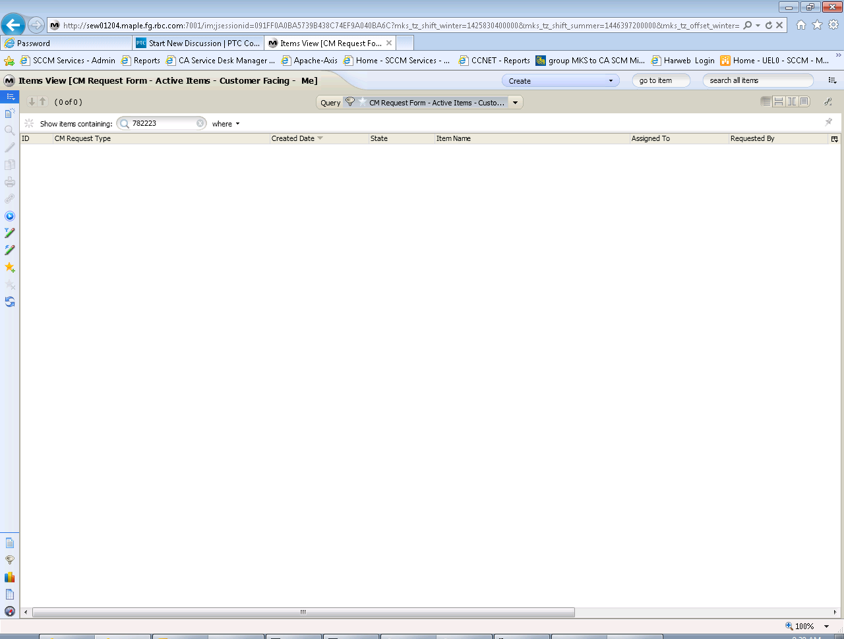Select the vertical split layout toggle

(x=792, y=101)
